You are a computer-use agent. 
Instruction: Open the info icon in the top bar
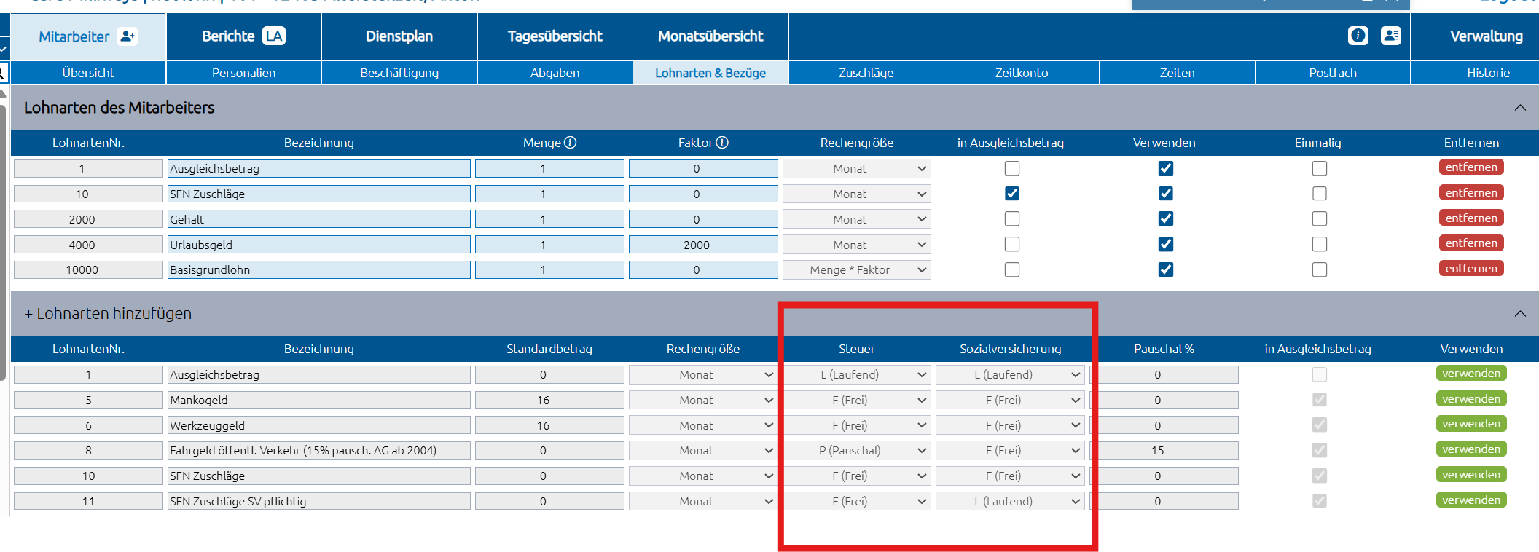click(1358, 36)
